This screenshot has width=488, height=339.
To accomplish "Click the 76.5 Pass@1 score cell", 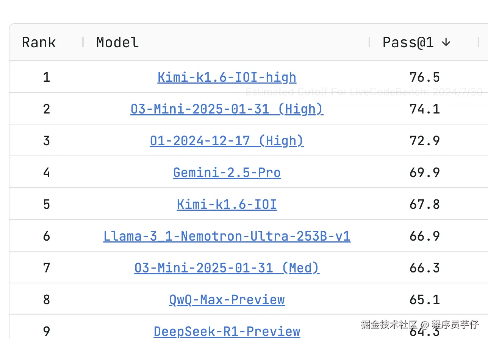I will click(425, 77).
